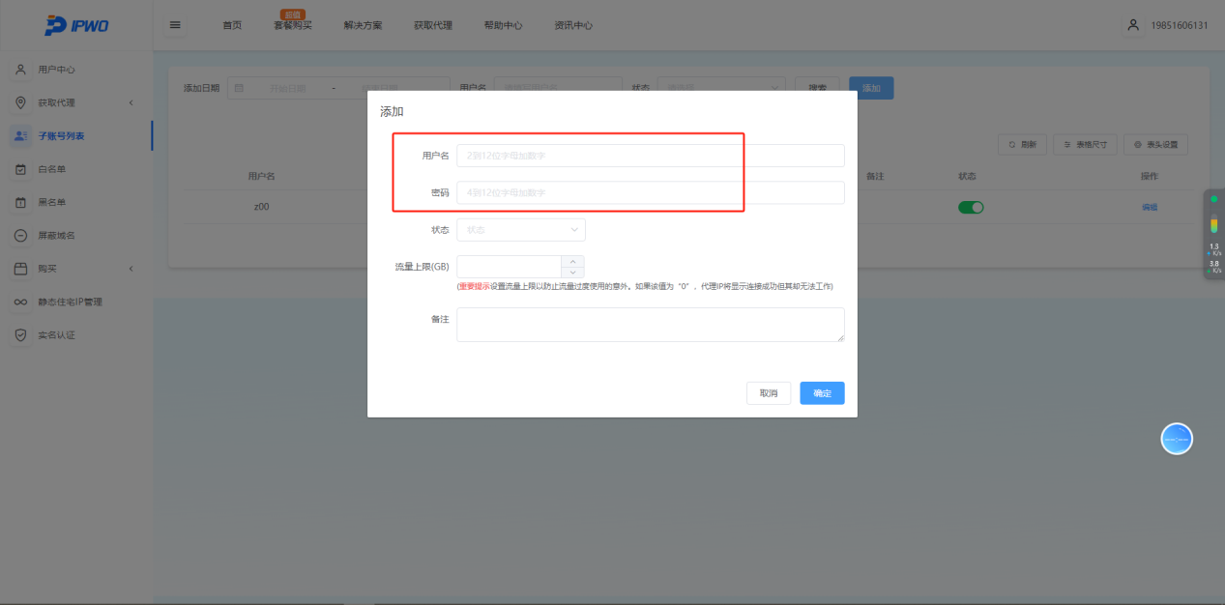
Task: Click into the 用户名 input field
Action: coord(650,156)
